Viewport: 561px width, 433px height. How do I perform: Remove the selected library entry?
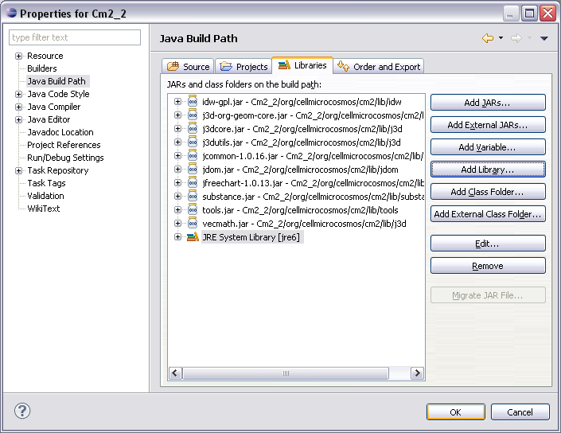(x=488, y=266)
